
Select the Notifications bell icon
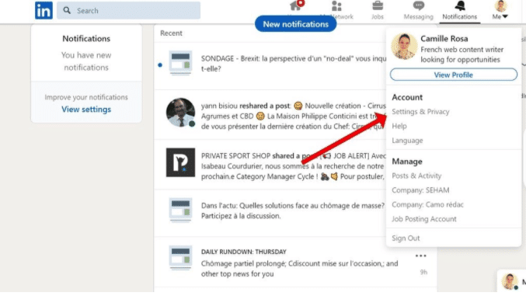460,6
